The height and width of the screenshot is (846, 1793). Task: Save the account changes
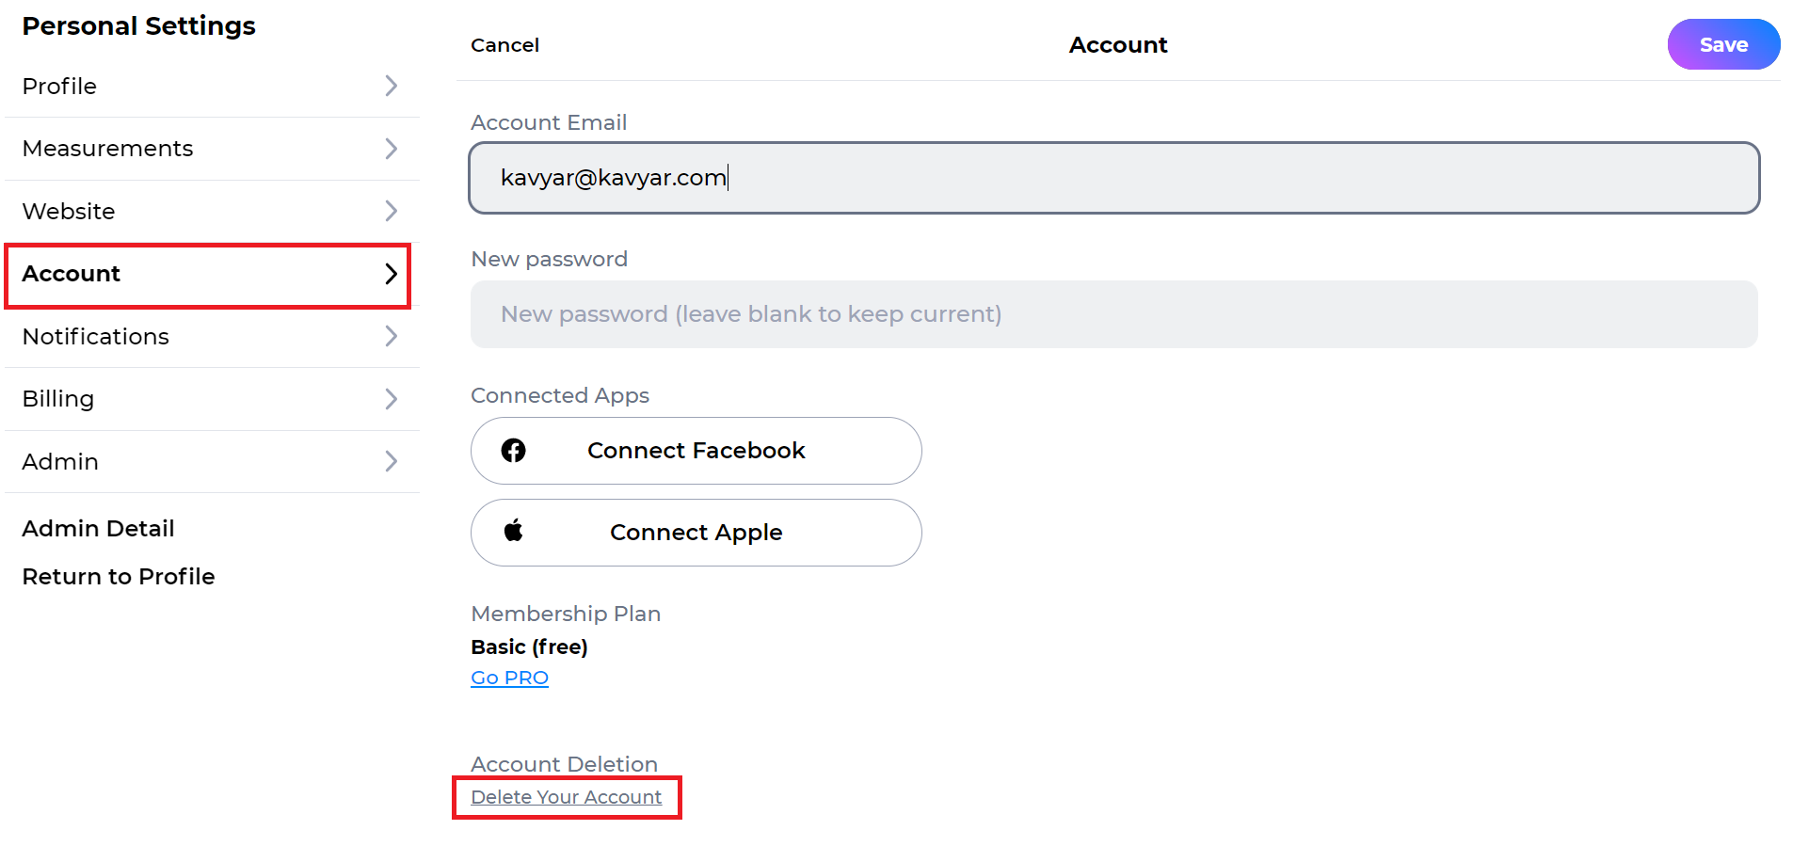tap(1723, 44)
